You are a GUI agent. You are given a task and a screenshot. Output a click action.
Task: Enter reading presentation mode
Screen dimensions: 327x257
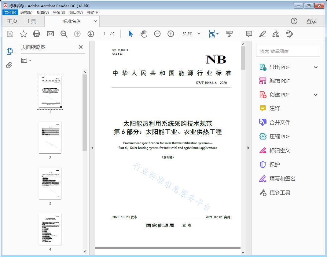230,34
